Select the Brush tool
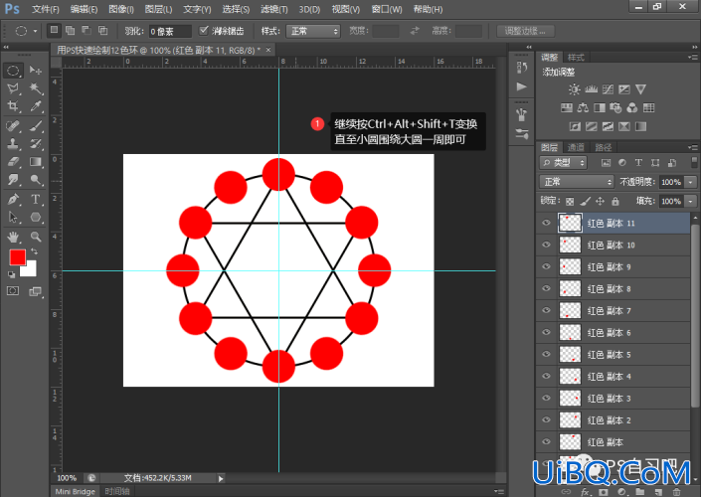Screen dimensions: 701x497 36,126
